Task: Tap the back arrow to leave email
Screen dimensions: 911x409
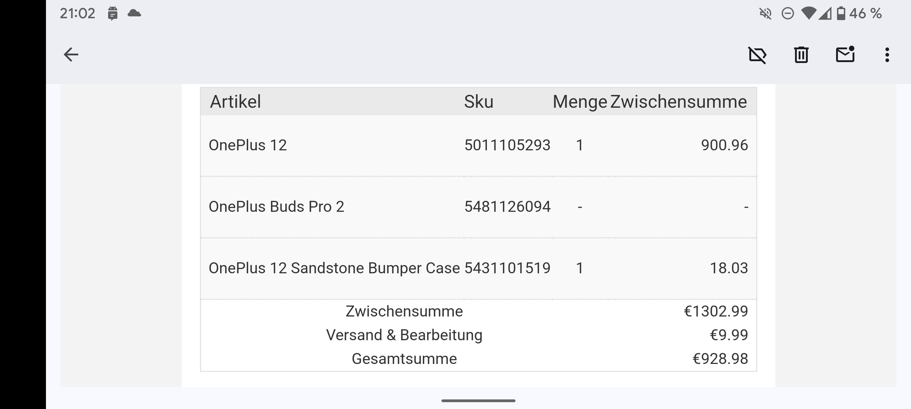Action: [71, 55]
